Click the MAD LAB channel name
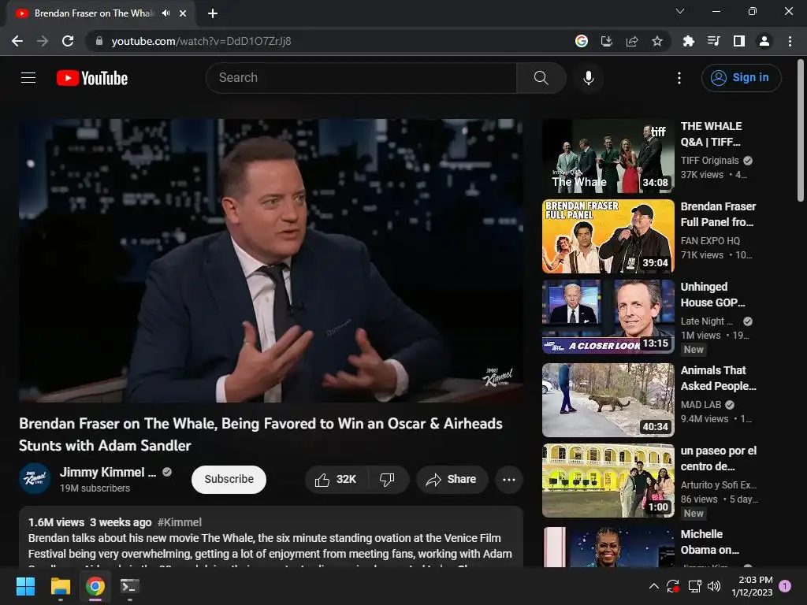 701,405
